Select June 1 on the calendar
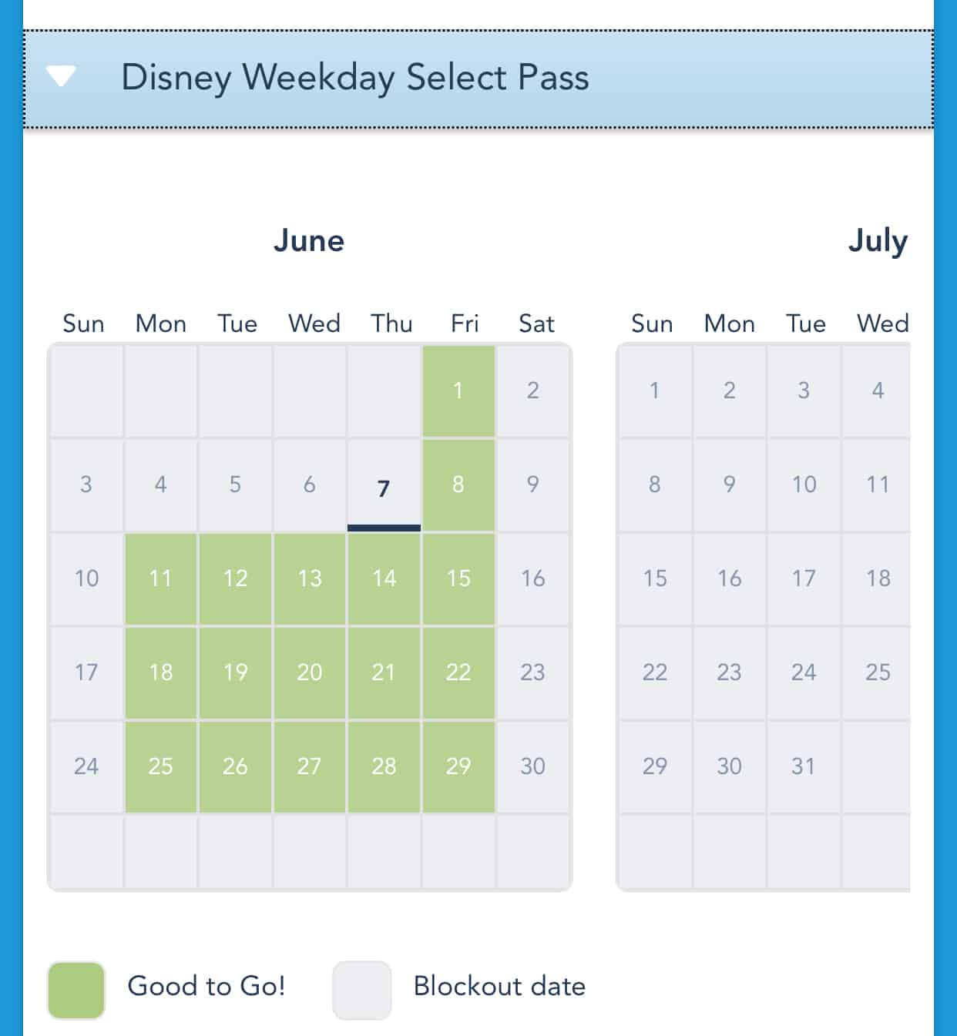This screenshot has height=1036, width=957. click(458, 391)
